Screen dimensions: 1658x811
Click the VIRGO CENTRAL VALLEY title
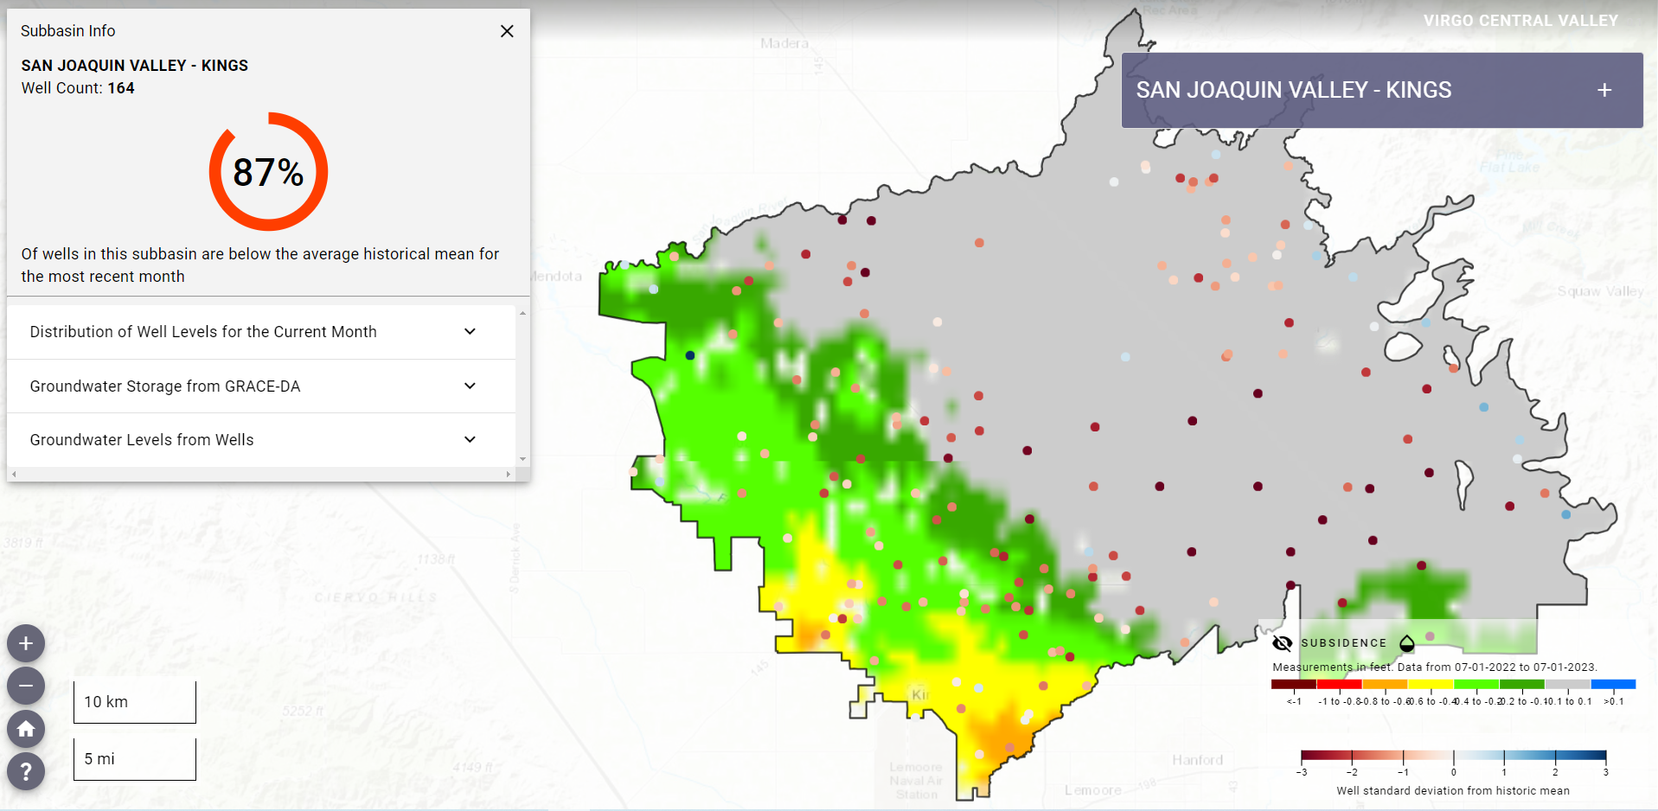pyautogui.click(x=1520, y=21)
